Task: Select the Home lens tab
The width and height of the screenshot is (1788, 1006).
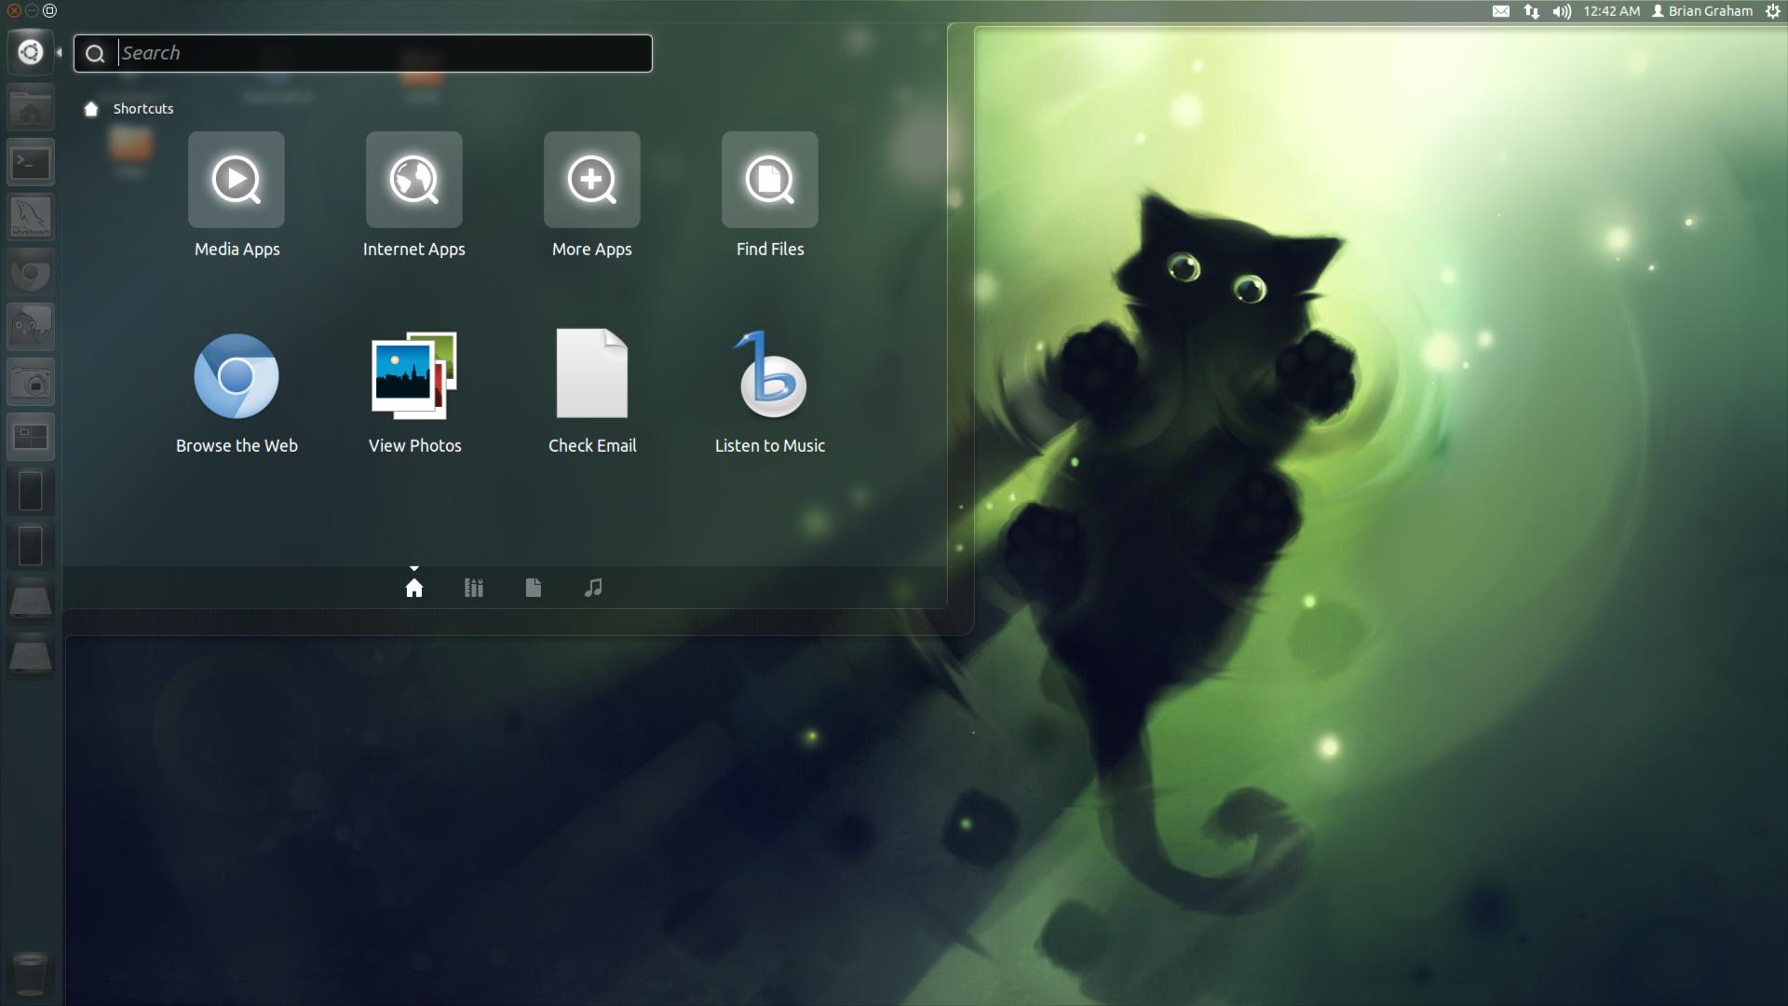Action: pos(414,588)
